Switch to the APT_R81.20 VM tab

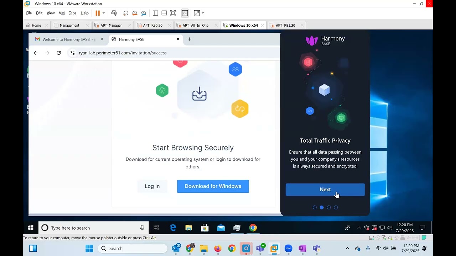pos(285,25)
